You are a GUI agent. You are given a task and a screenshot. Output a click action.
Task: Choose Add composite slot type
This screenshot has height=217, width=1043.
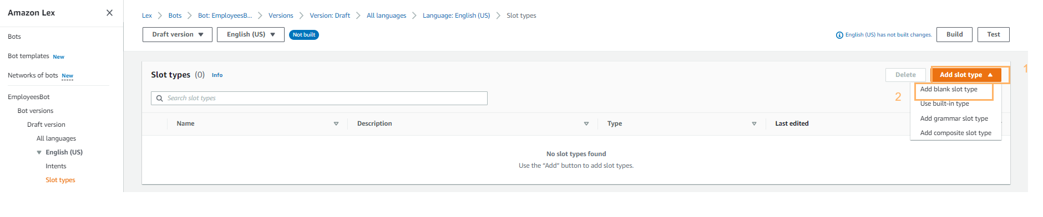click(x=956, y=133)
